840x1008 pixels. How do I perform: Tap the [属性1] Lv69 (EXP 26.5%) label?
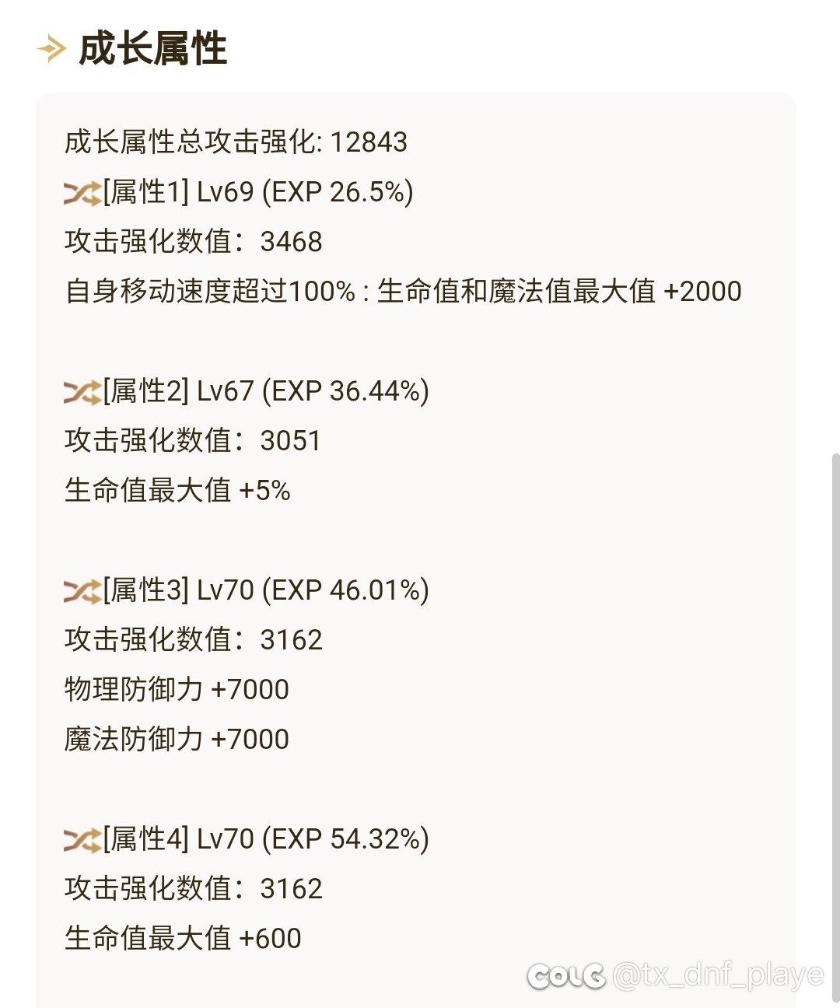tap(258, 192)
